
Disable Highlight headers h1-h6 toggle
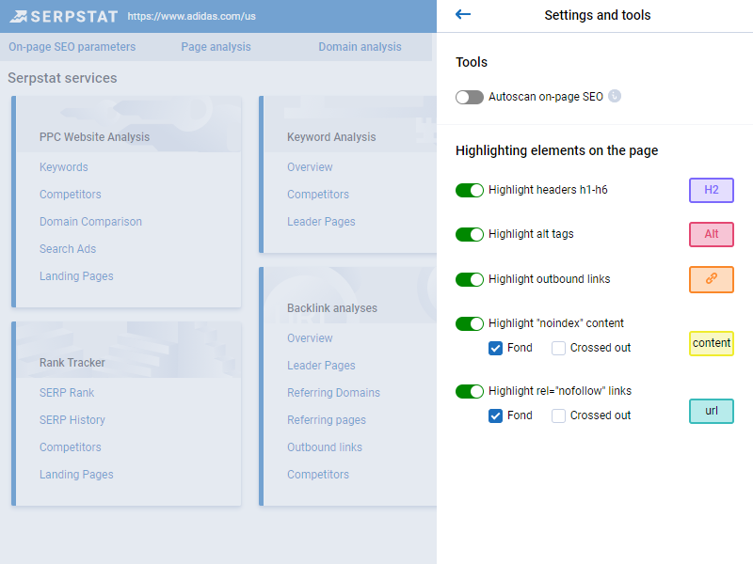tap(469, 191)
